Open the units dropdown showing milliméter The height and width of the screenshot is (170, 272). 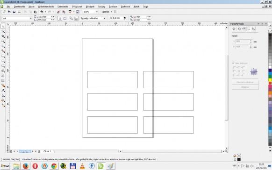pos(104,18)
